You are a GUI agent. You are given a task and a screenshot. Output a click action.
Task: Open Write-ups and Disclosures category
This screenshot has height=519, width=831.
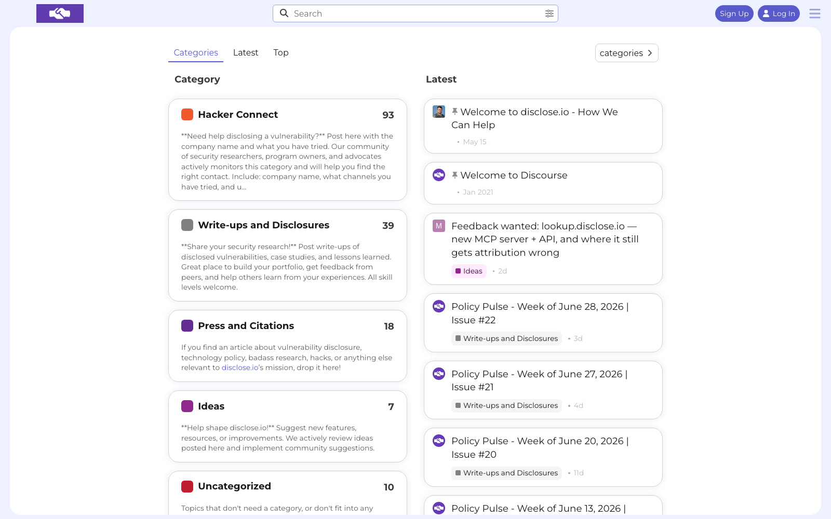(x=263, y=225)
